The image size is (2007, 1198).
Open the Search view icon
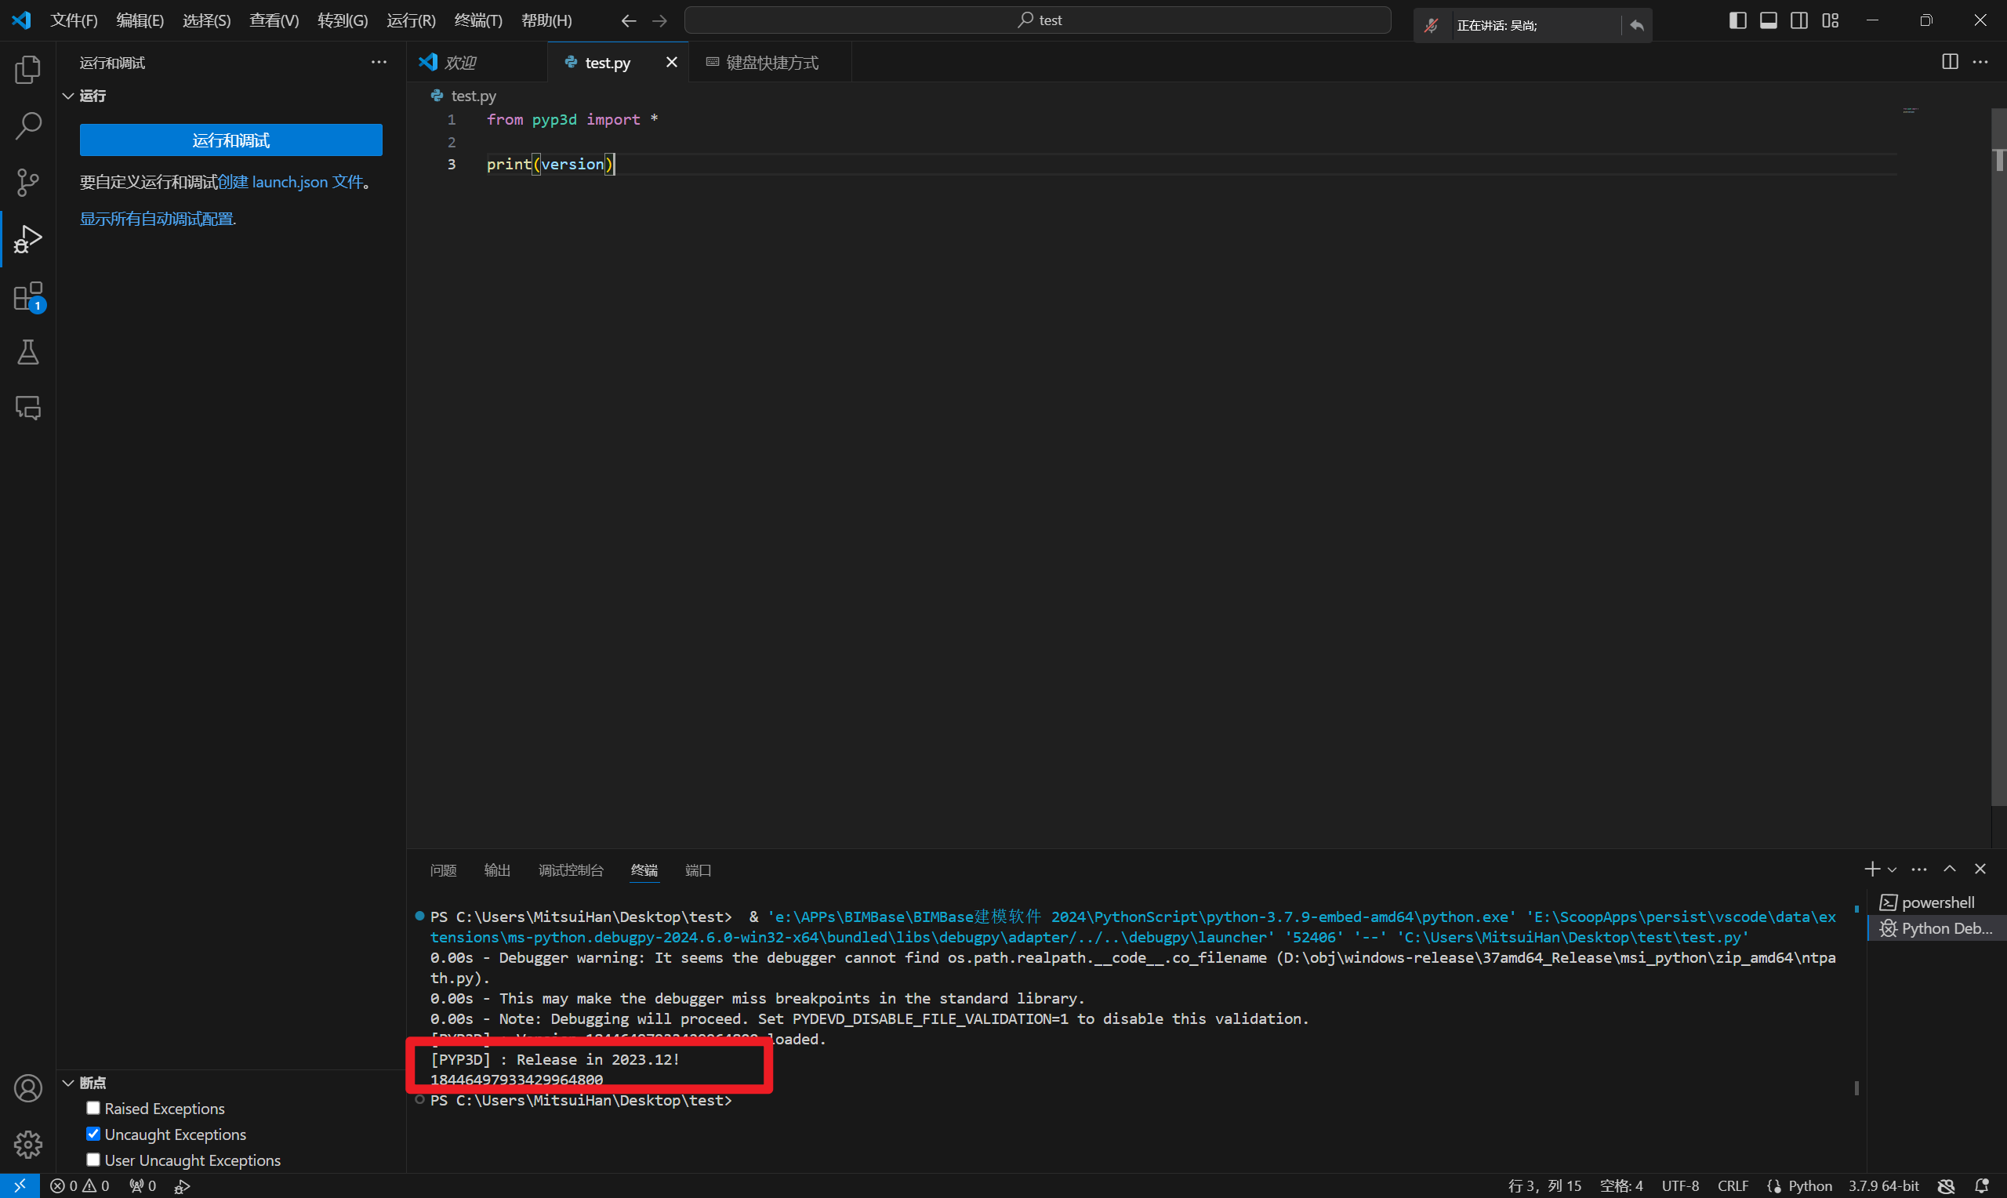pos(28,126)
